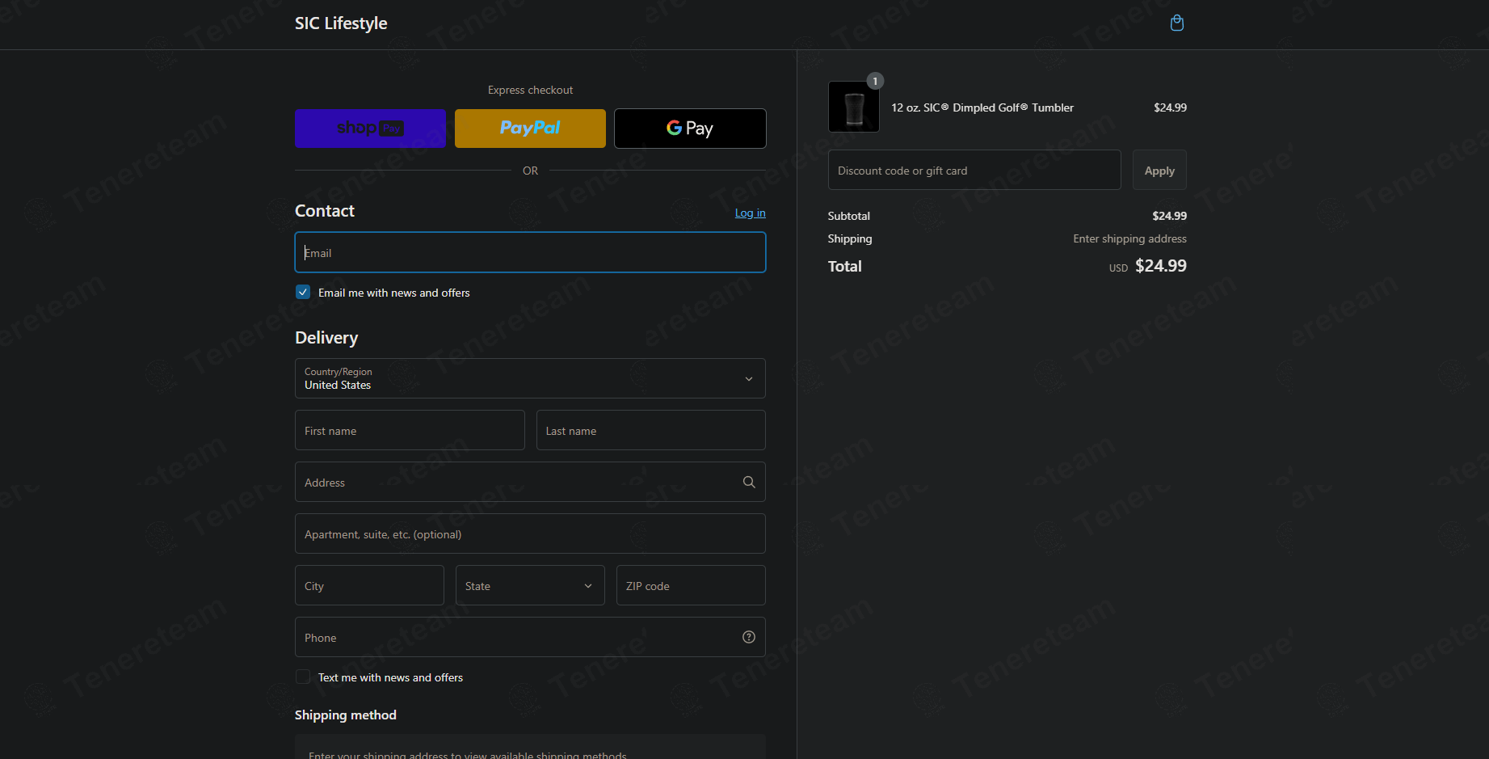Open the Country/Region dropdown
Viewport: 1489px width, 759px height.
tap(530, 378)
